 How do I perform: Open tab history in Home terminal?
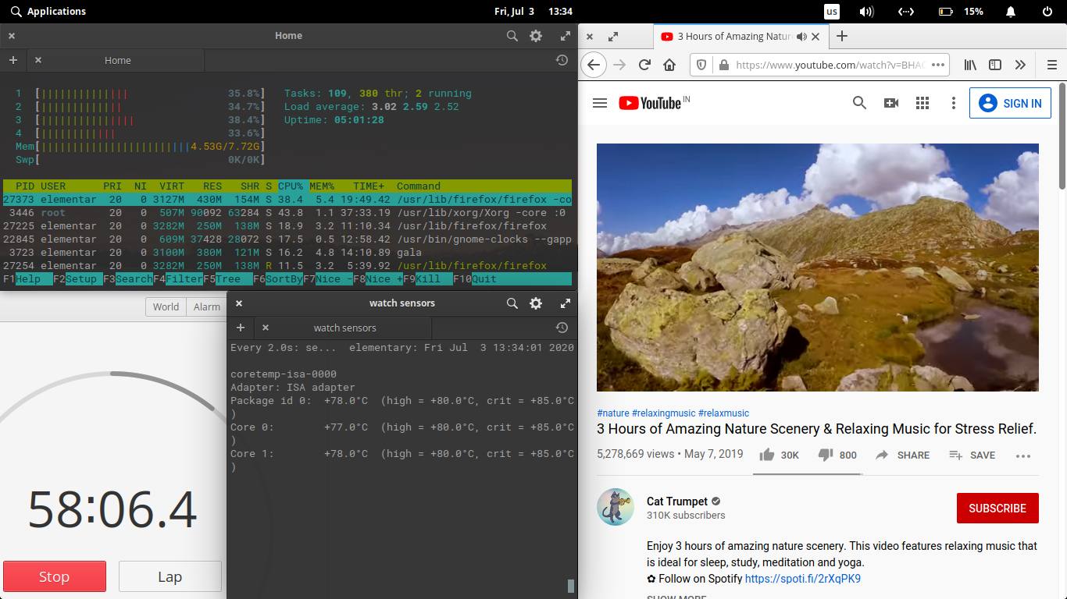[x=562, y=60]
